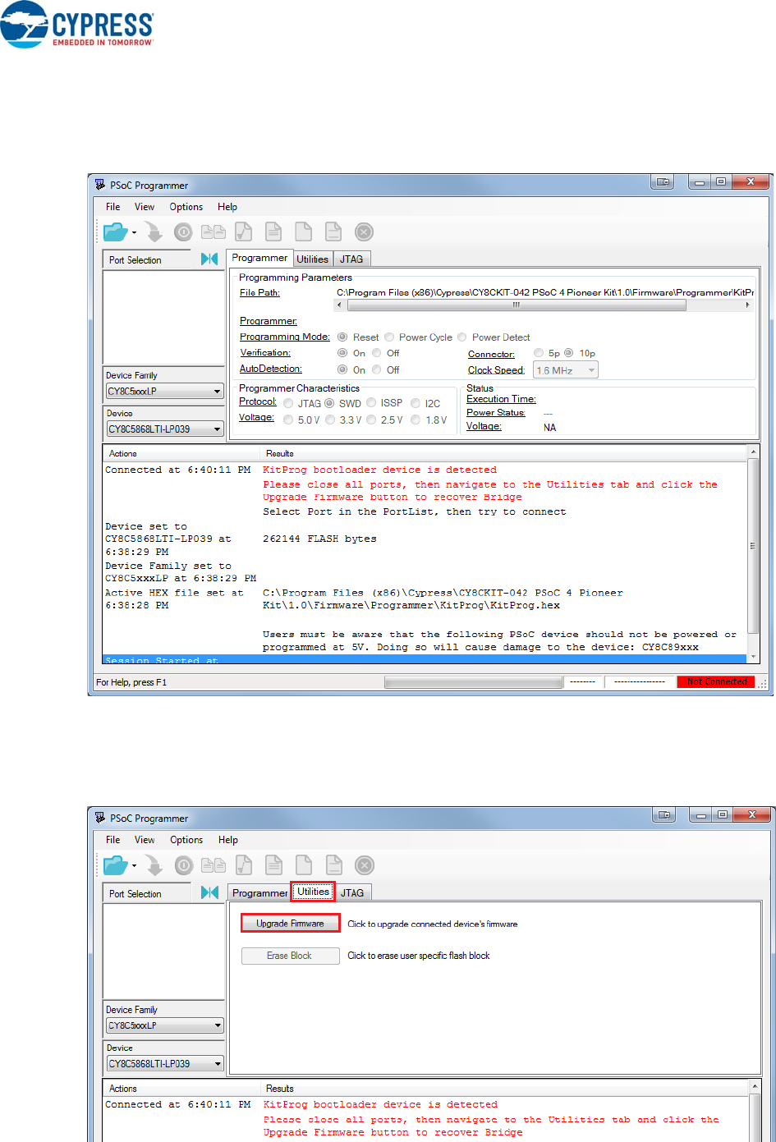The image size is (776, 1142).
Task: Click Toggle Power icon in upper window toolbar
Action: (182, 232)
